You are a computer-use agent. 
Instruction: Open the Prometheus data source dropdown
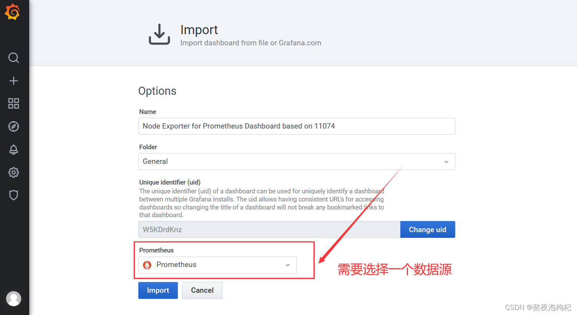[x=217, y=265]
